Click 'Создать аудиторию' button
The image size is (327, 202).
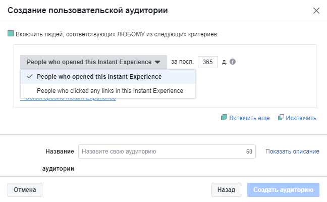tap(283, 190)
